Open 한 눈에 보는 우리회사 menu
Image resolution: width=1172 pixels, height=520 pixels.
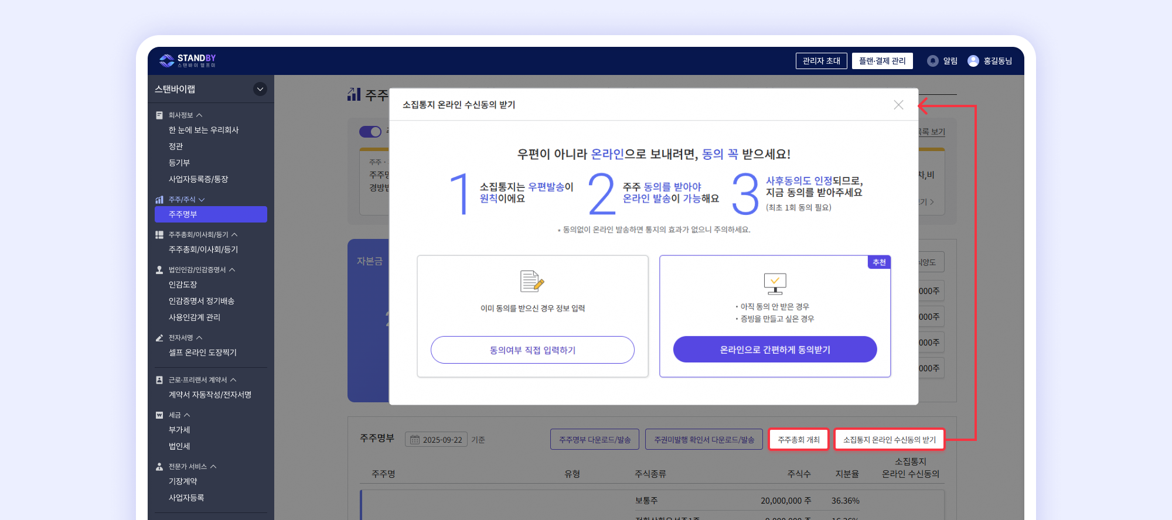pos(203,130)
